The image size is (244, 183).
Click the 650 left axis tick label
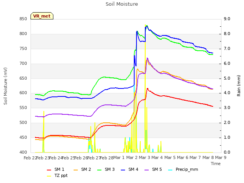[23, 78]
